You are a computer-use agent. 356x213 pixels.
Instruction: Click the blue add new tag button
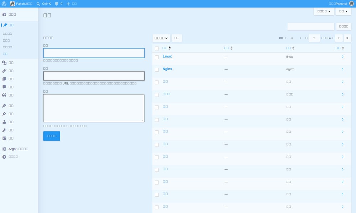coord(52,136)
